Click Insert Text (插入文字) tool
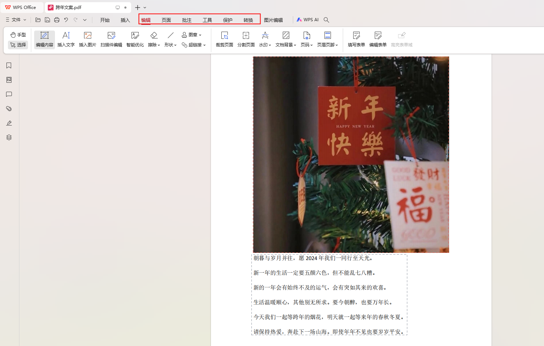Screen dimensions: 544x346 tap(66, 40)
